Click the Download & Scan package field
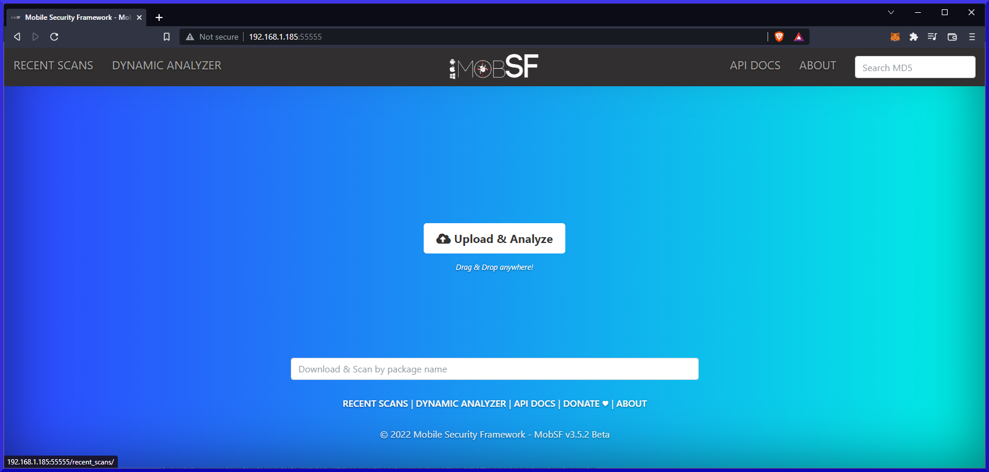Image resolution: width=989 pixels, height=472 pixels. 494,369
